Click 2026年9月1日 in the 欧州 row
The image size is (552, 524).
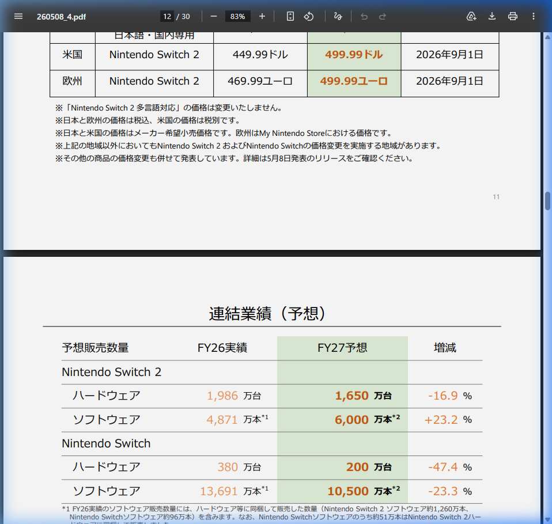449,81
